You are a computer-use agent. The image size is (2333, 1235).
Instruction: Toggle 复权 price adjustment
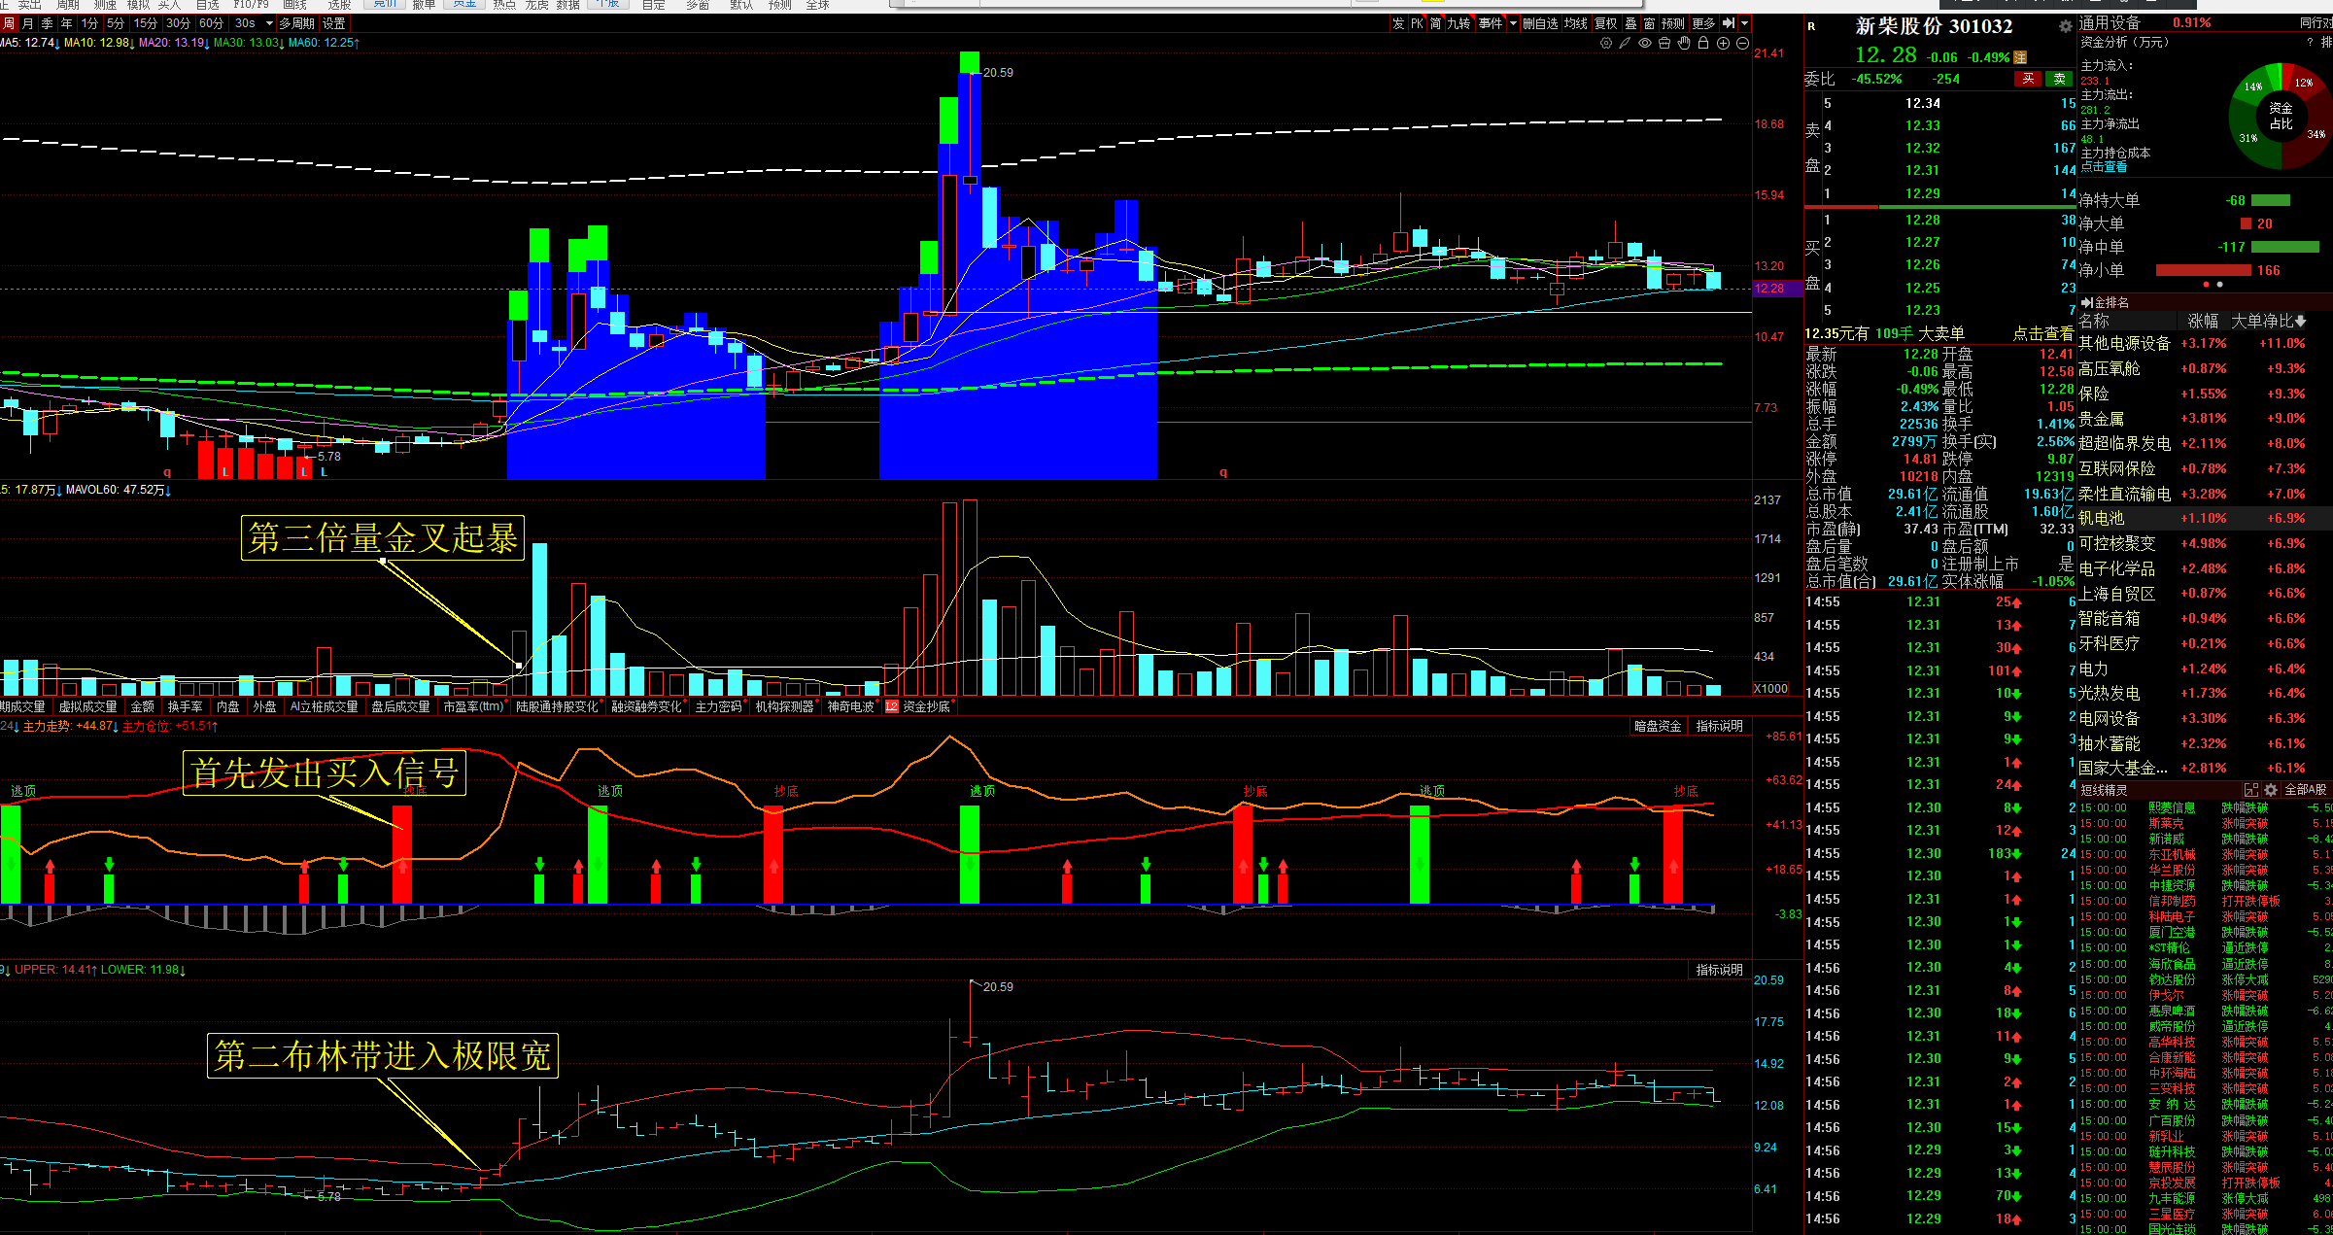click(x=1605, y=23)
